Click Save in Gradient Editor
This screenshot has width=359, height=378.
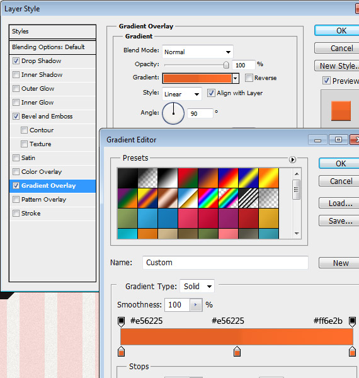(x=339, y=220)
